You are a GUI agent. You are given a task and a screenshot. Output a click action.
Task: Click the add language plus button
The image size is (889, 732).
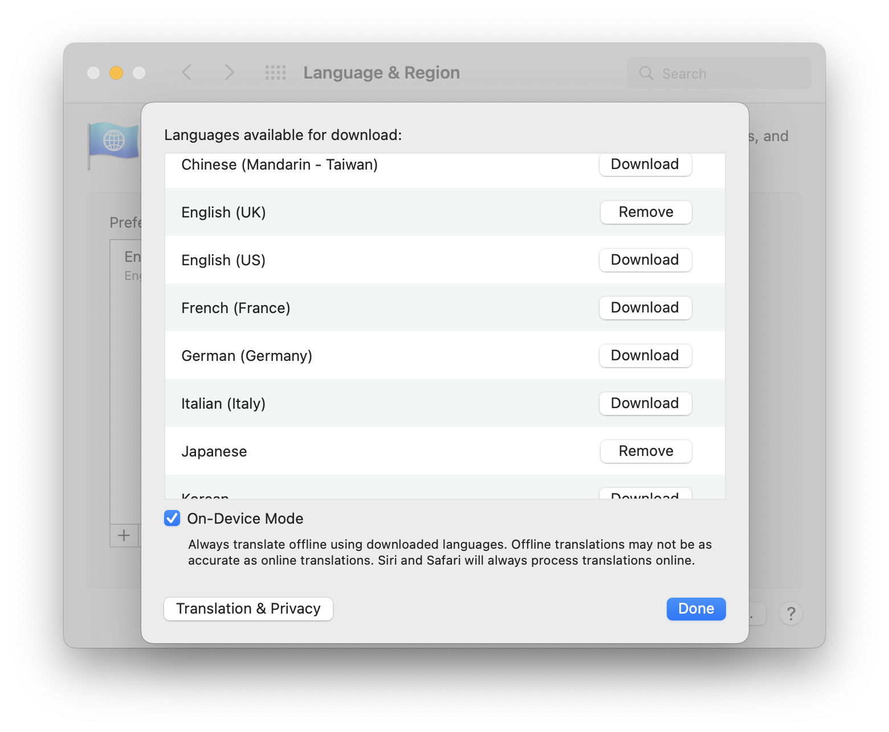click(x=123, y=535)
